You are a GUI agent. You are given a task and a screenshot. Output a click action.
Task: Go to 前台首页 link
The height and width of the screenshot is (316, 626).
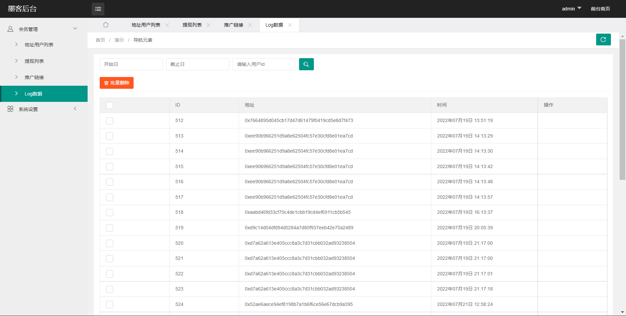600,9
